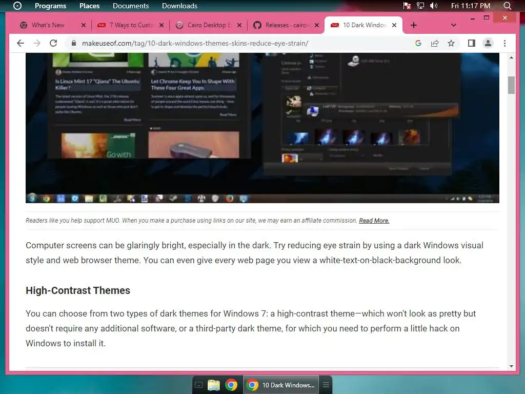Open the Cairo logo menu in top bar

17,6
